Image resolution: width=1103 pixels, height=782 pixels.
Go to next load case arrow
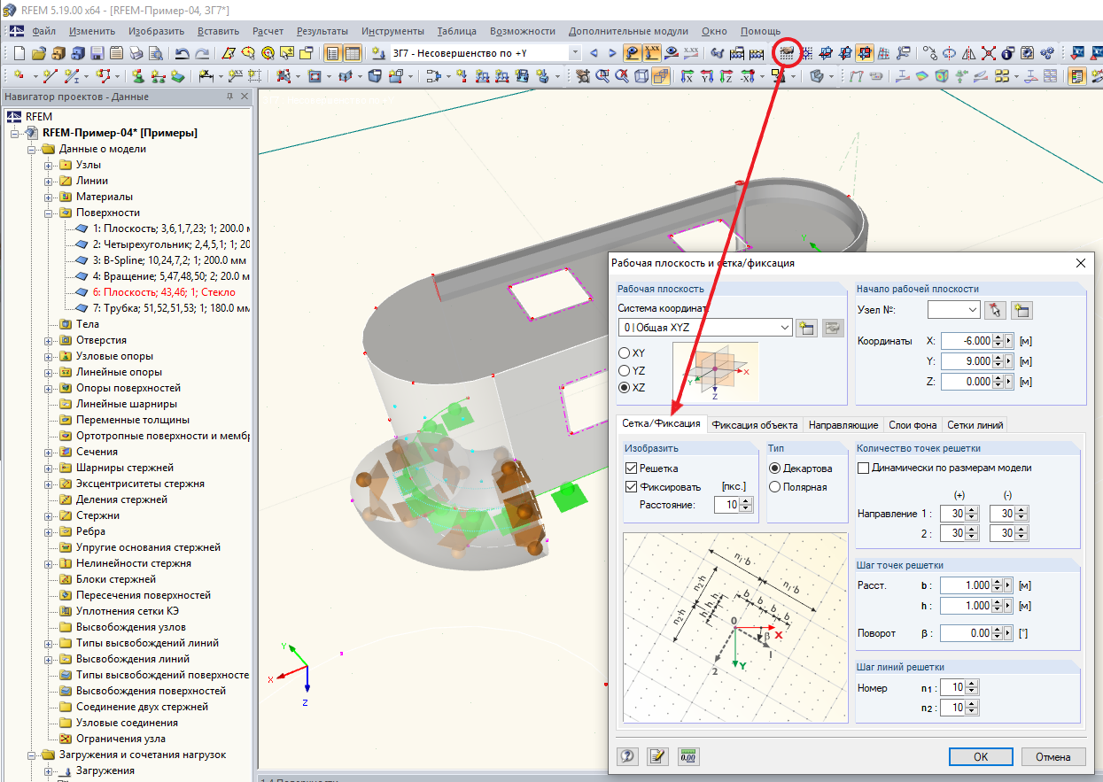(613, 53)
